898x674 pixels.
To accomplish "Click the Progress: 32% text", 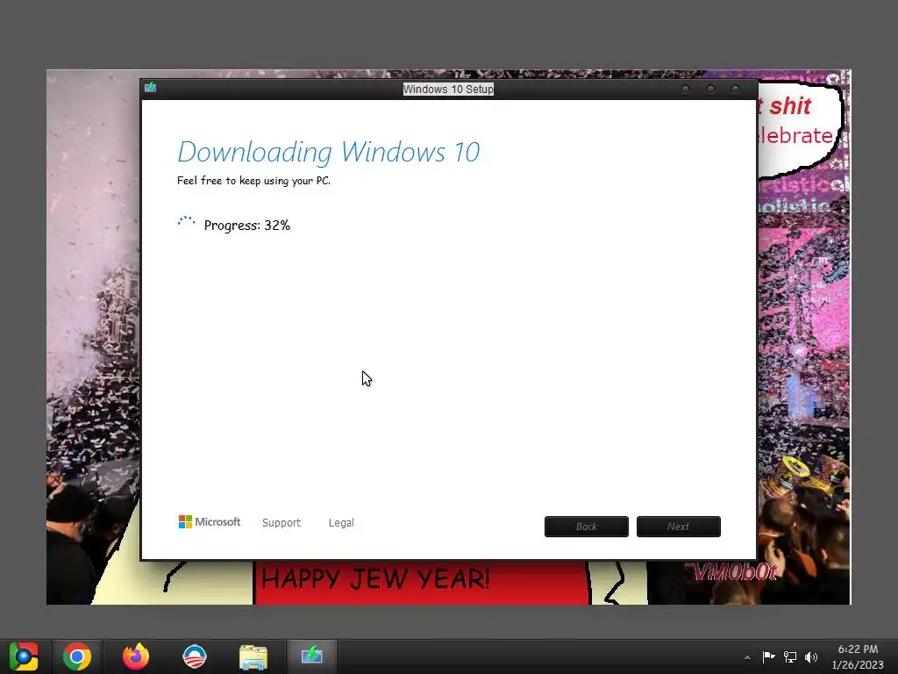I will (x=246, y=226).
